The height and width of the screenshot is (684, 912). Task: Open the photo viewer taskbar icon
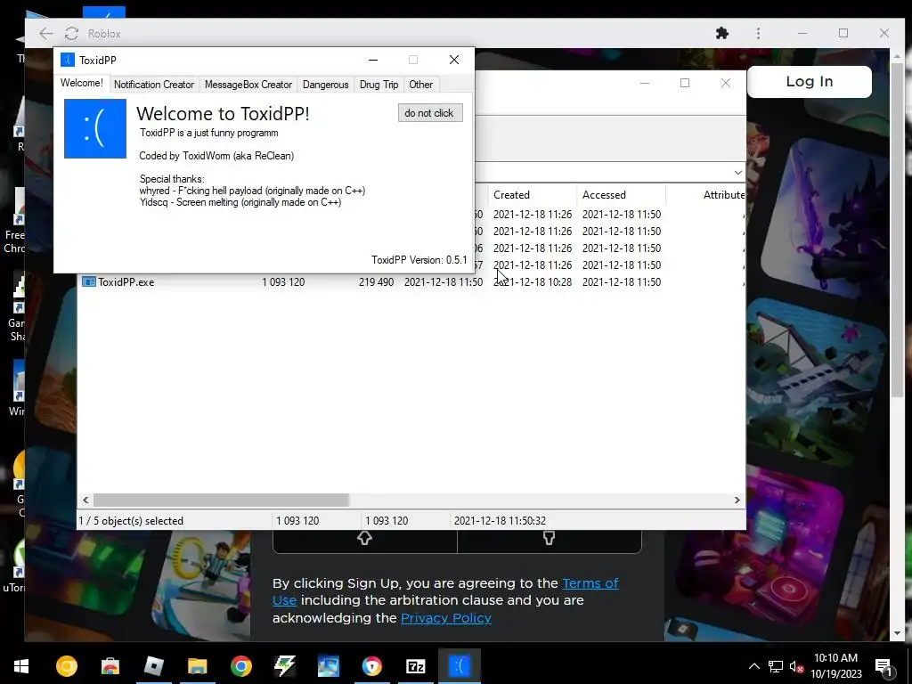coord(328,666)
